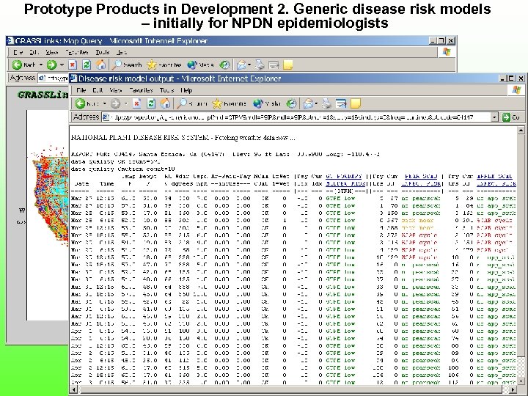Screen dimensions: 528x396
Task: Click Back arrow in Disease risk model window
Action: 80,103
